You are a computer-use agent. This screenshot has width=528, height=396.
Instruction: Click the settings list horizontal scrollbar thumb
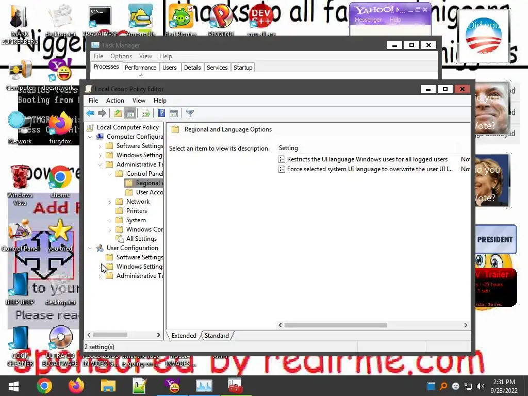(x=336, y=325)
